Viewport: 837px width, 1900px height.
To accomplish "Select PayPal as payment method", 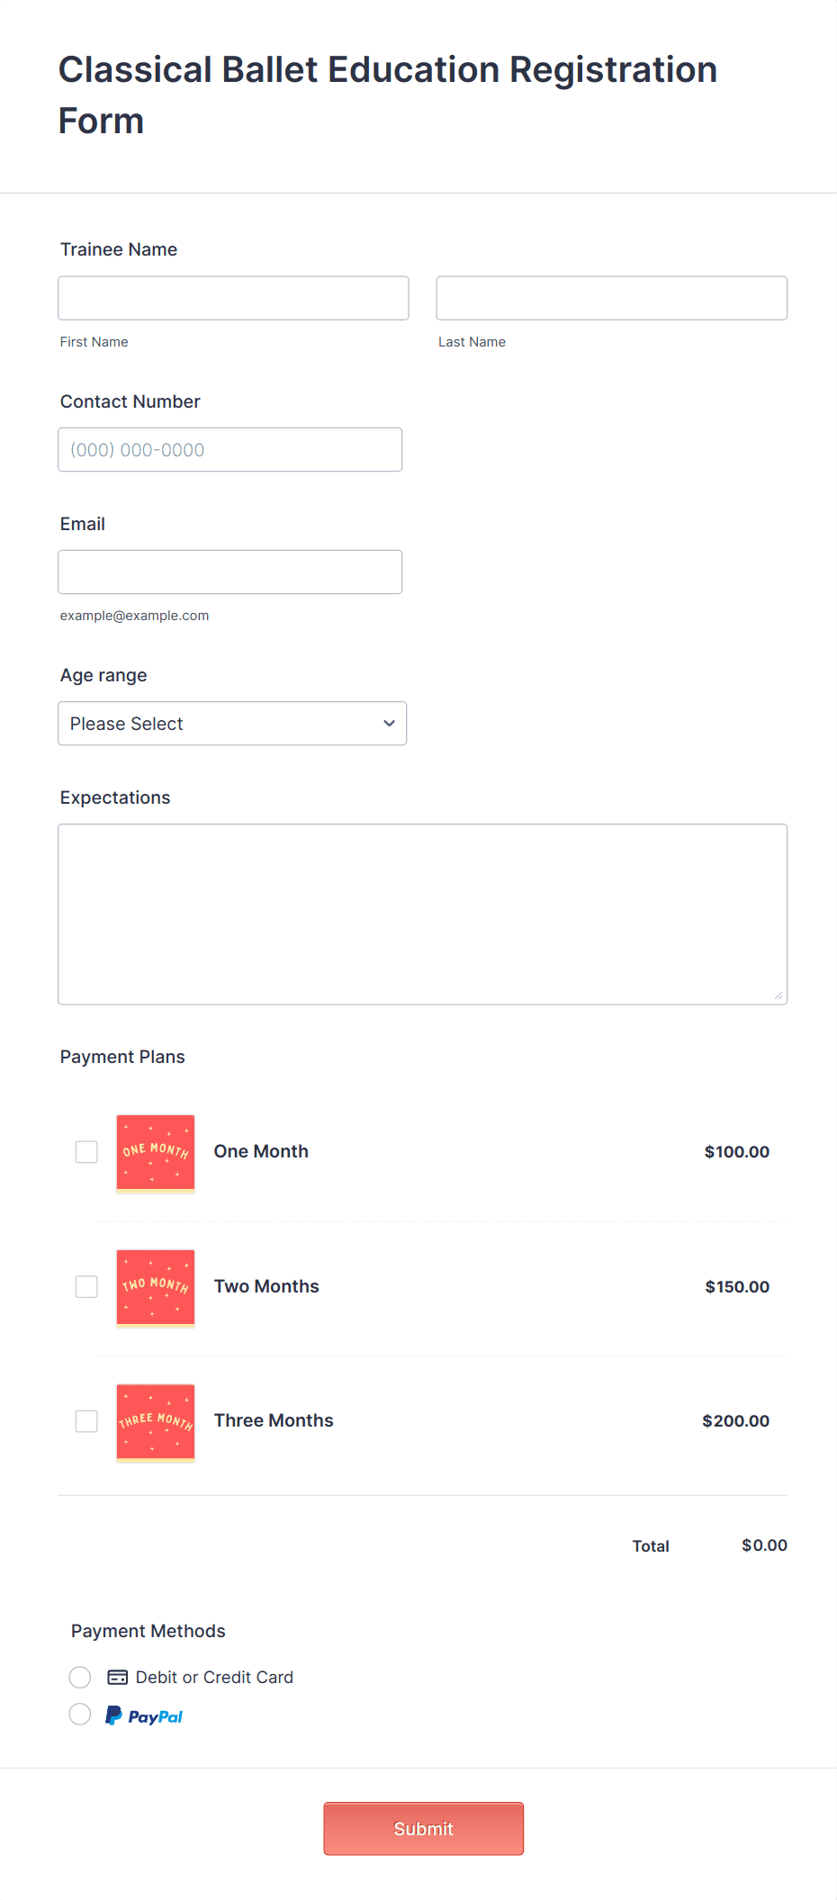I will [x=79, y=1714].
